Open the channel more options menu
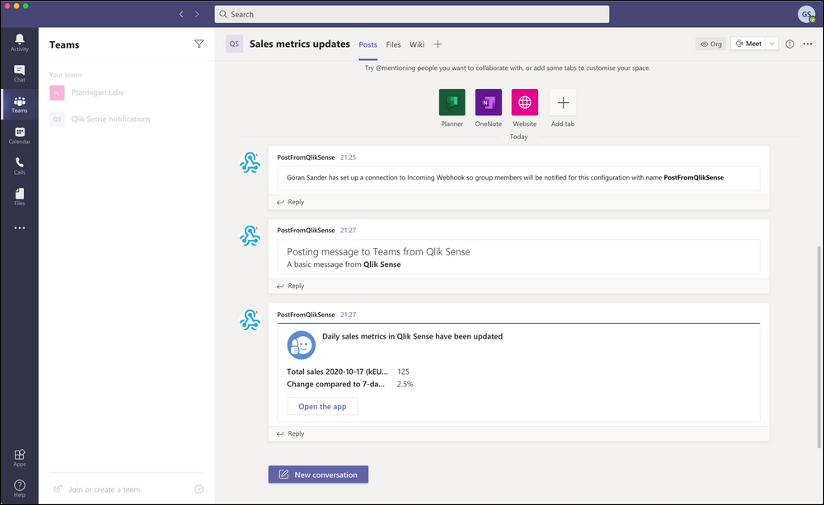The height and width of the screenshot is (505, 824). click(x=807, y=44)
